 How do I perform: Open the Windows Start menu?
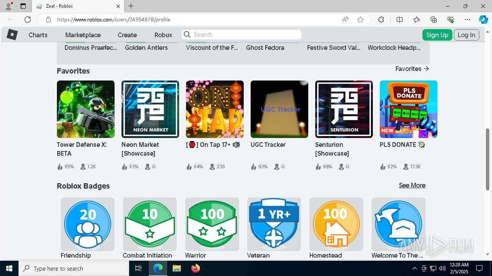9,268
